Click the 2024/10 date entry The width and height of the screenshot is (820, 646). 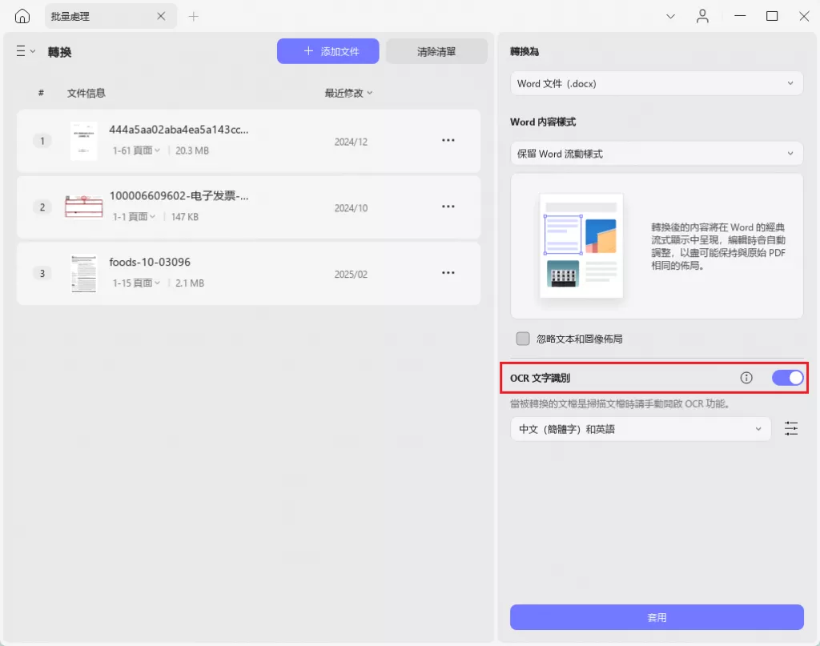[x=351, y=208]
